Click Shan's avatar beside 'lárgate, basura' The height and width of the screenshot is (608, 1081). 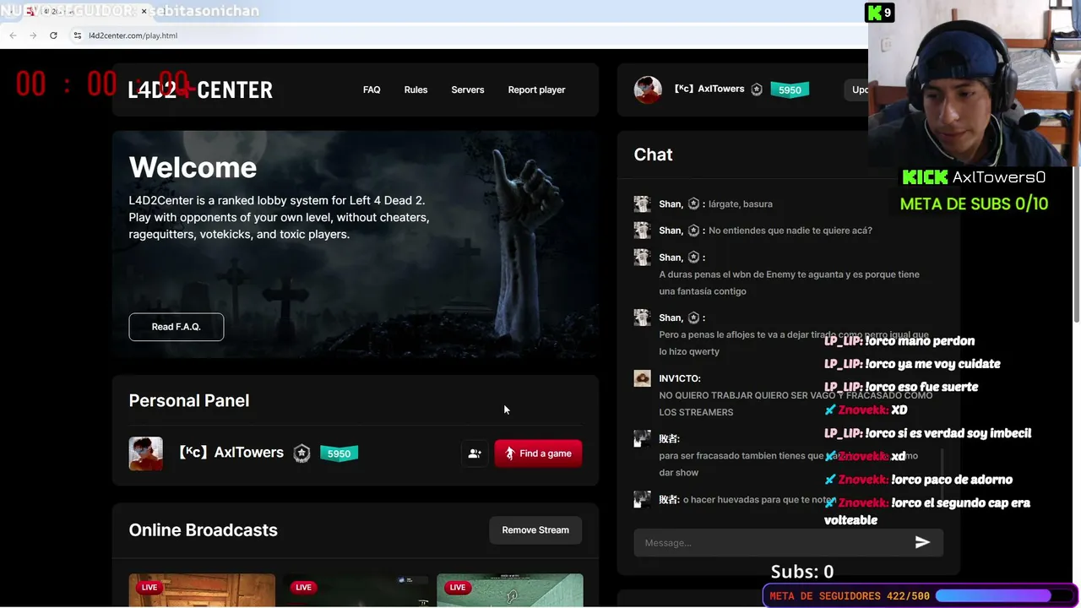pos(642,204)
